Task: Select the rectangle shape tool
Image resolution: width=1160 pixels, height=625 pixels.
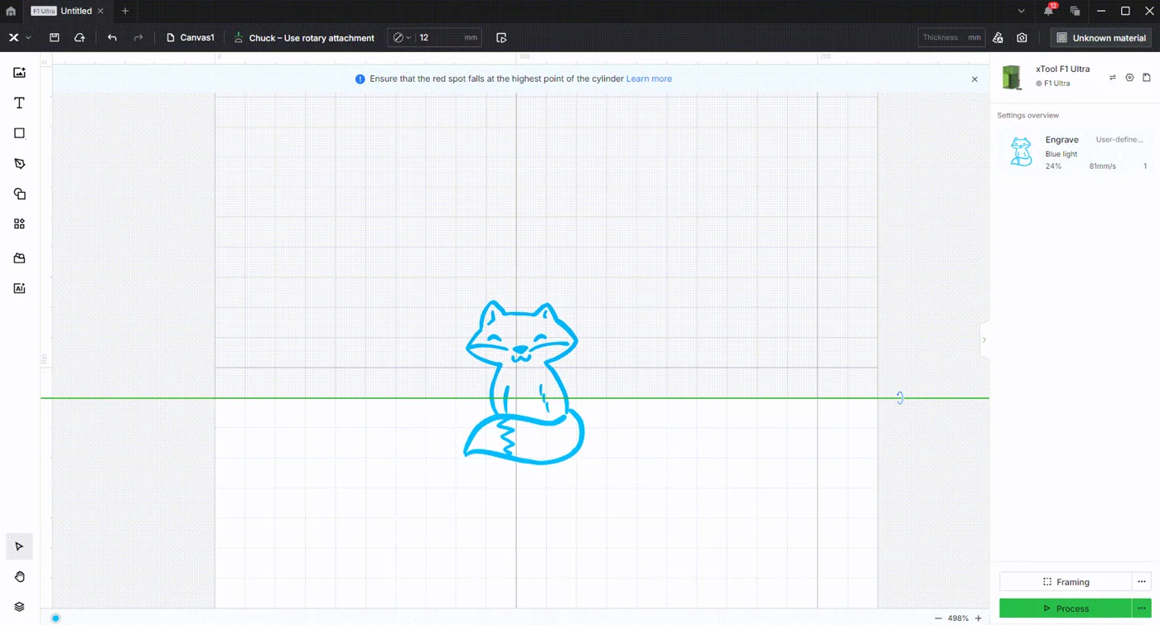Action: click(19, 133)
